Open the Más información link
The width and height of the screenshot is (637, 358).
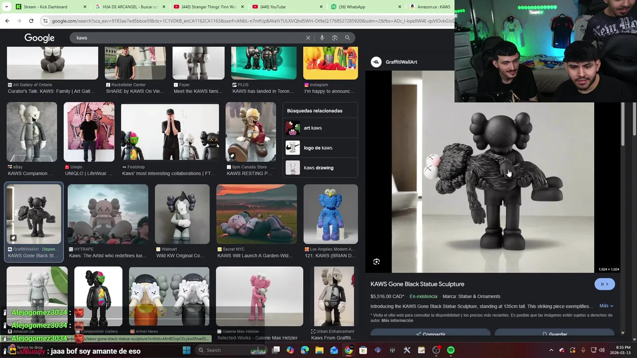[x=397, y=321]
